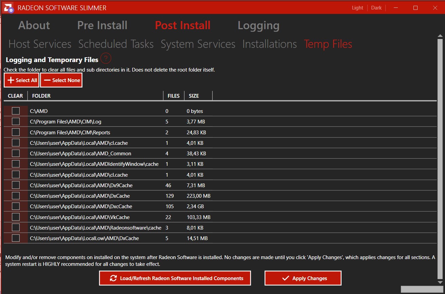The image size is (445, 294).
Task: Click the LocalLow\AMD\DxCache folder path
Action: coord(84,238)
